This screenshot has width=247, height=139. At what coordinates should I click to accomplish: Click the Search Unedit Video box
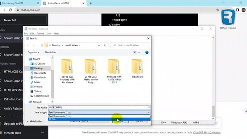pos(130,45)
